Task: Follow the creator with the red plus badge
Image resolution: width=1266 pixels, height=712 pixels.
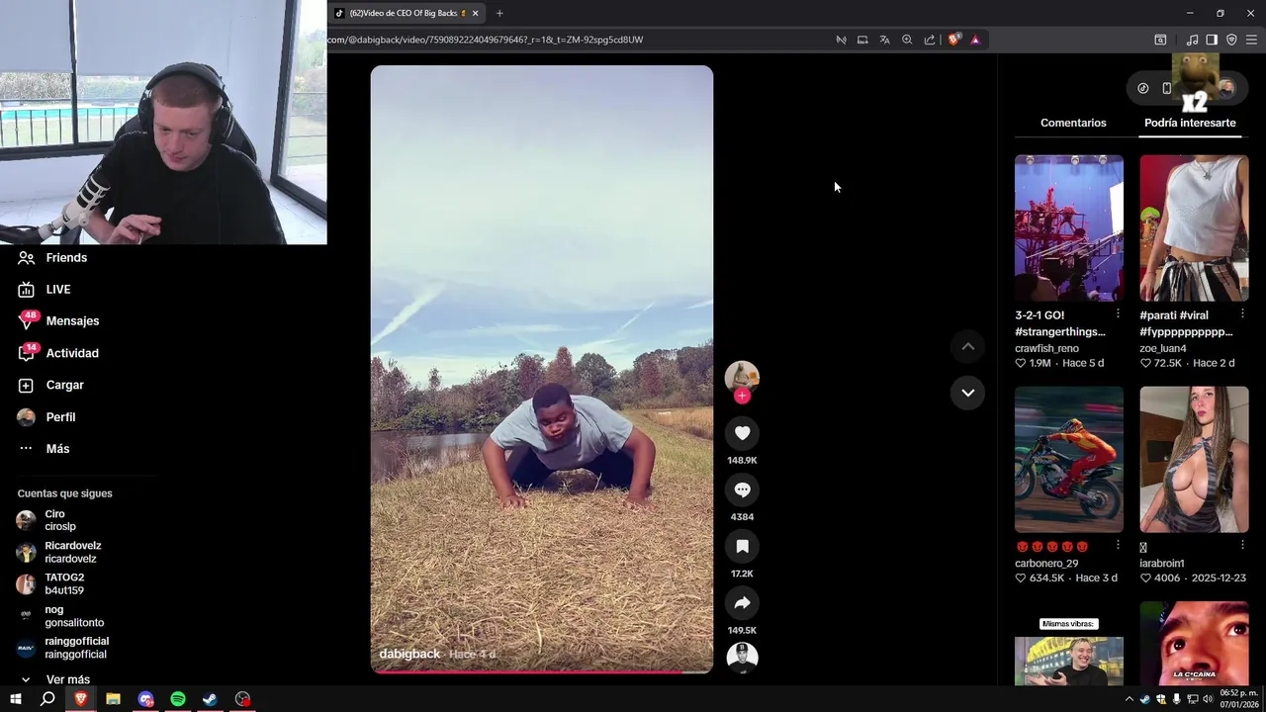Action: click(x=742, y=396)
